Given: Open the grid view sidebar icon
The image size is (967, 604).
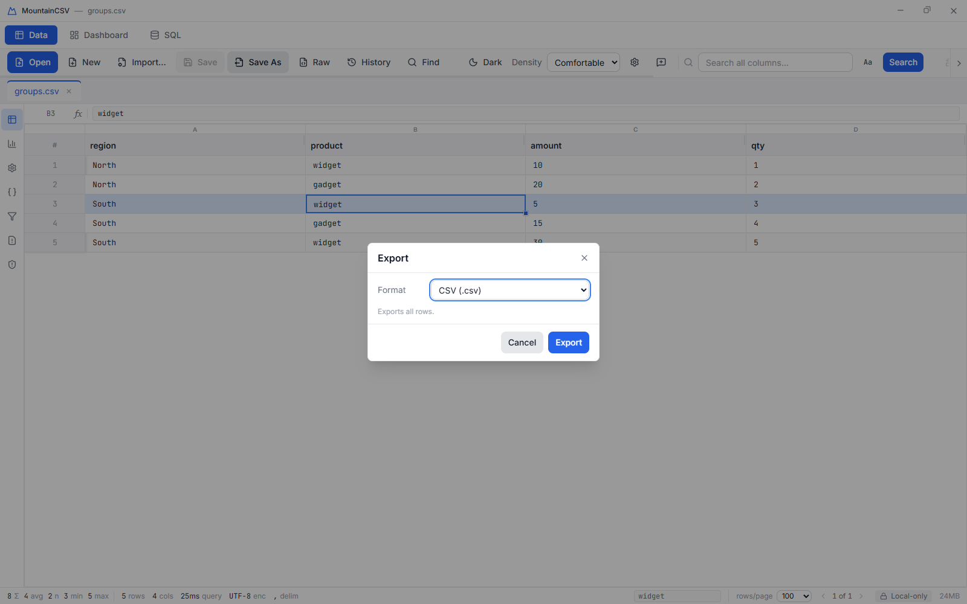Looking at the screenshot, I should pos(12,120).
